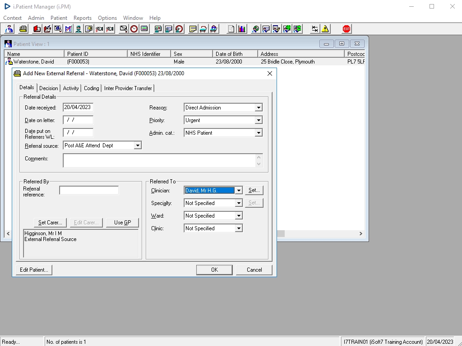Click the opposing arrows swap toolbar icon
Screen dimensions: 462x346
pyautogui.click(x=314, y=29)
